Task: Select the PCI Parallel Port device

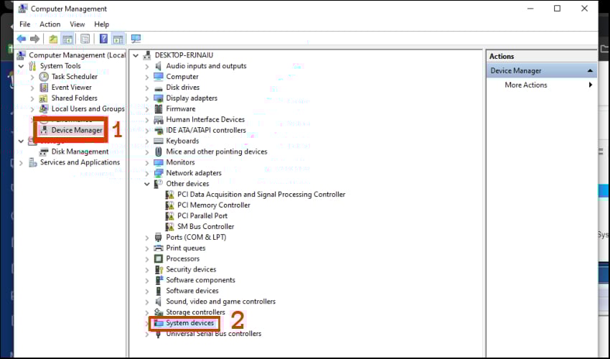Action: click(x=202, y=215)
